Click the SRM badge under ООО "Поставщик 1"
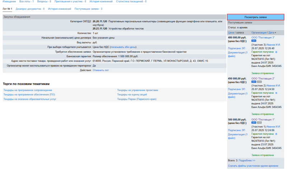Screen dimensions: 287x171 (254, 123)
